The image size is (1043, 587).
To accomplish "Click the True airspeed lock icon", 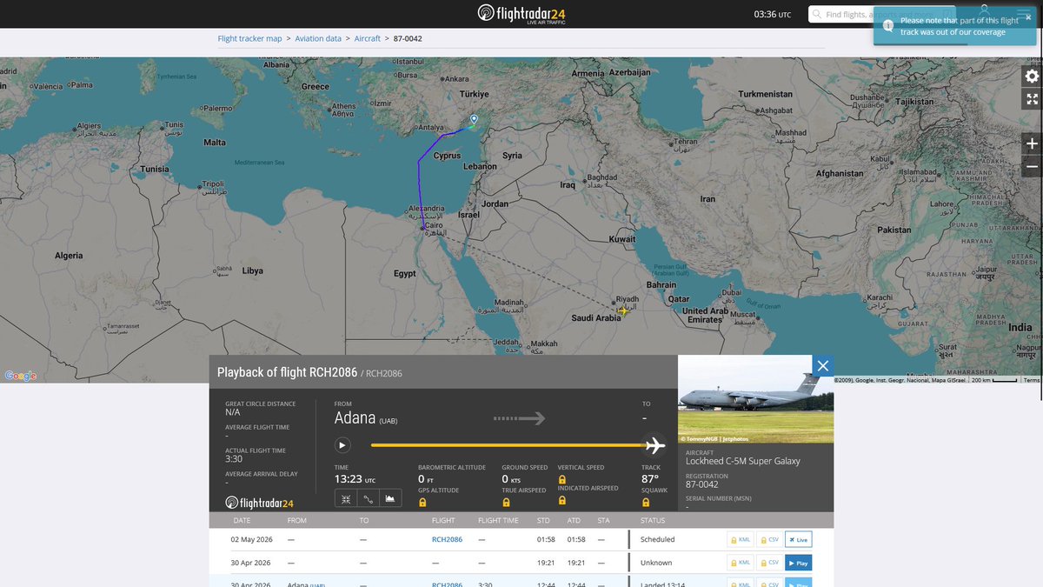I will (x=506, y=503).
